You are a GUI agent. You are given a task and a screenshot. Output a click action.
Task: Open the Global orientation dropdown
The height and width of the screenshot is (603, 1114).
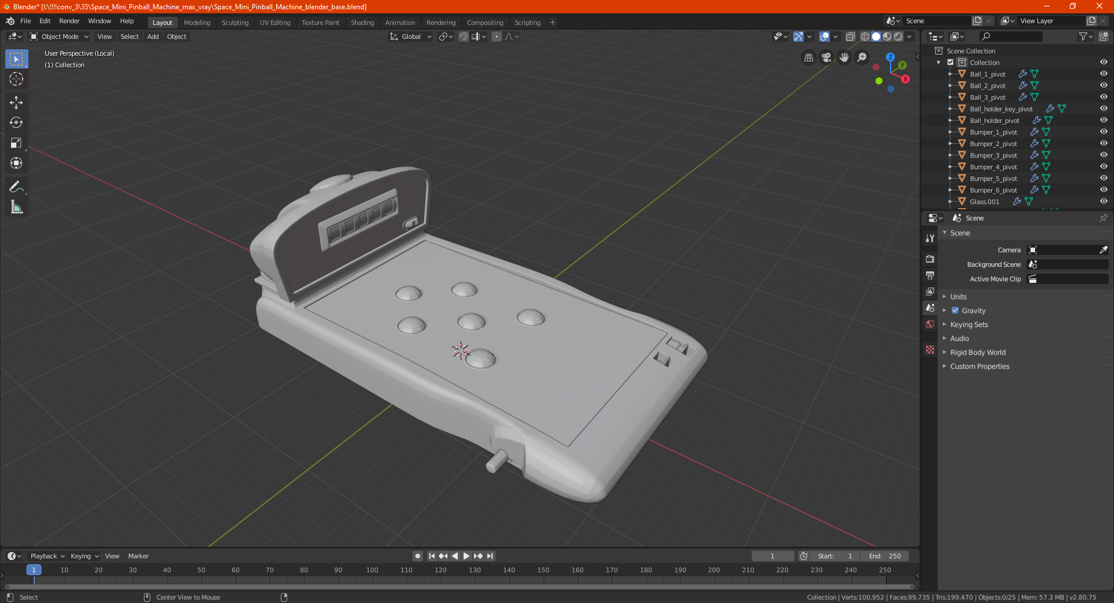click(411, 37)
